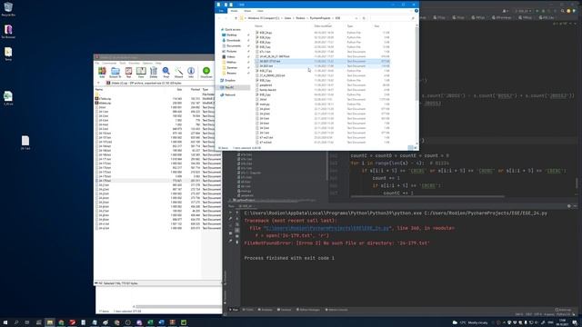The width and height of the screenshot is (582, 327).
Task: Expand the Explorer ribbon chevron
Action: point(411,11)
